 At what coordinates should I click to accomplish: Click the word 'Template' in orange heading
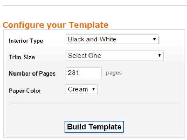88,25
